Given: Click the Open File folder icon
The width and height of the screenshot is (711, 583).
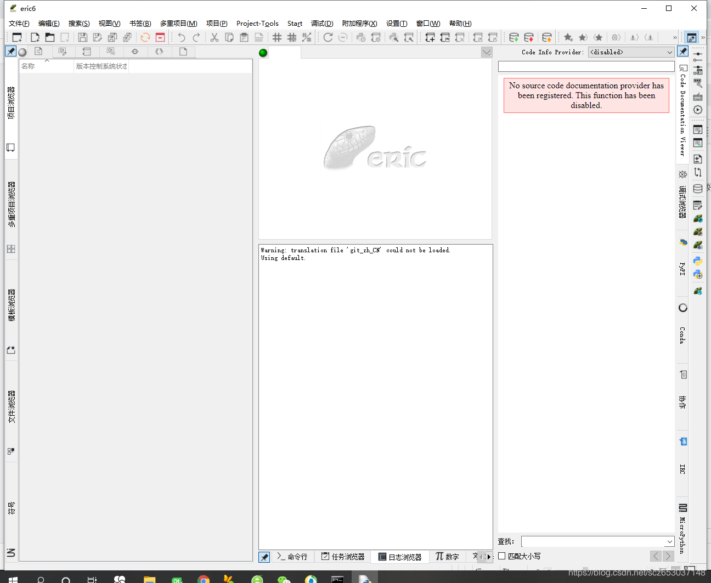Looking at the screenshot, I should point(50,37).
